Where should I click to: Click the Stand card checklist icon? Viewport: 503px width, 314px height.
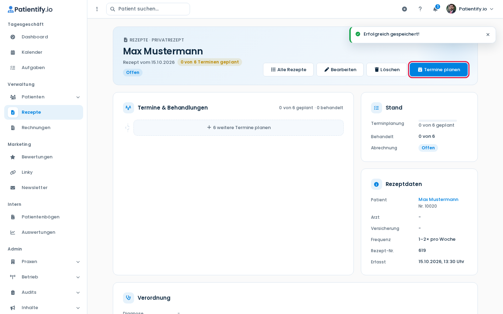377,108
